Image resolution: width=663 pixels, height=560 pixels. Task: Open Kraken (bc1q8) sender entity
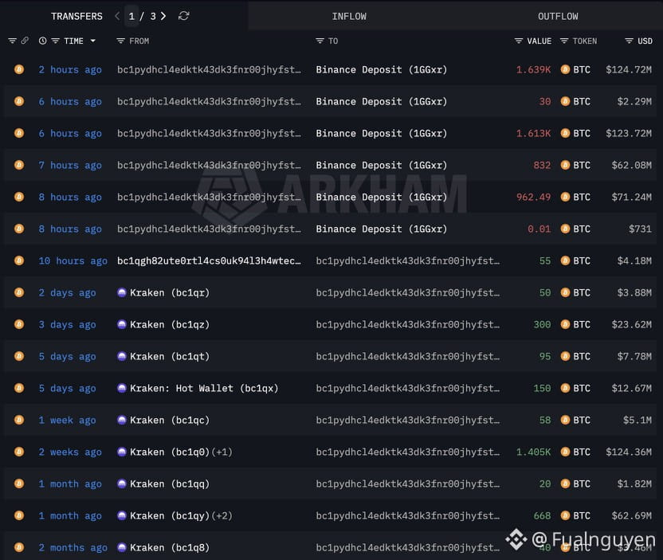pos(170,547)
